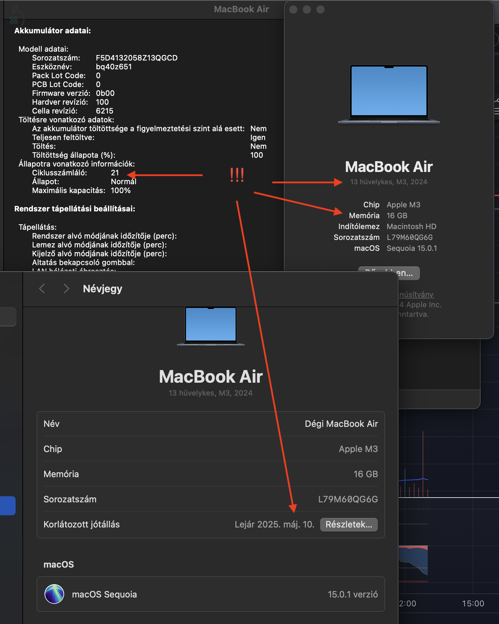Select Apple M3 chip value in About This Mac
This screenshot has width=499, height=624.
[x=403, y=205]
